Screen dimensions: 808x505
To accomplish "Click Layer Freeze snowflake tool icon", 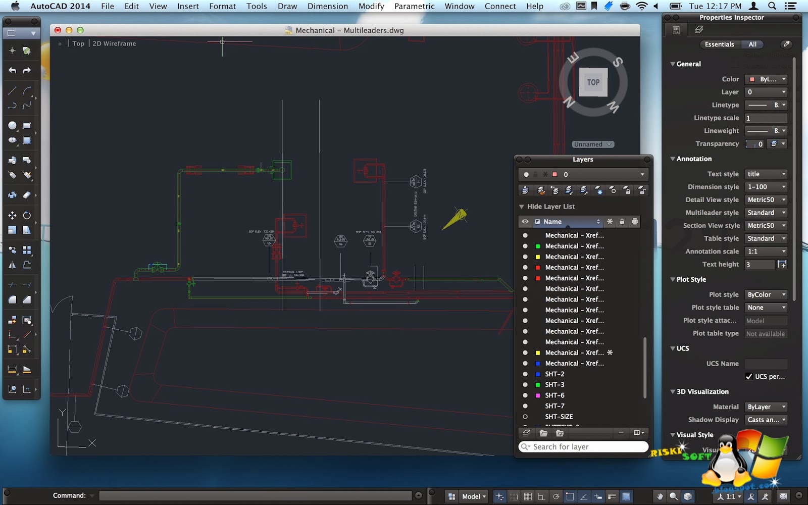I will pyautogui.click(x=598, y=190).
